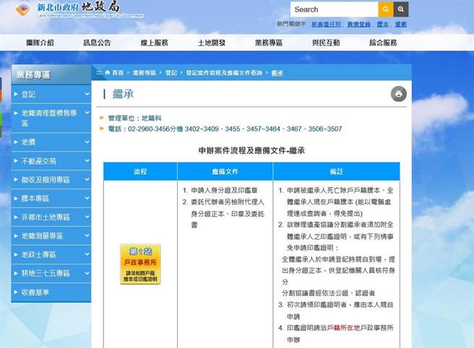This screenshot has height=348, width=474.
Task: Click the home icon in the breadcrumb
Action: pyautogui.click(x=108, y=72)
